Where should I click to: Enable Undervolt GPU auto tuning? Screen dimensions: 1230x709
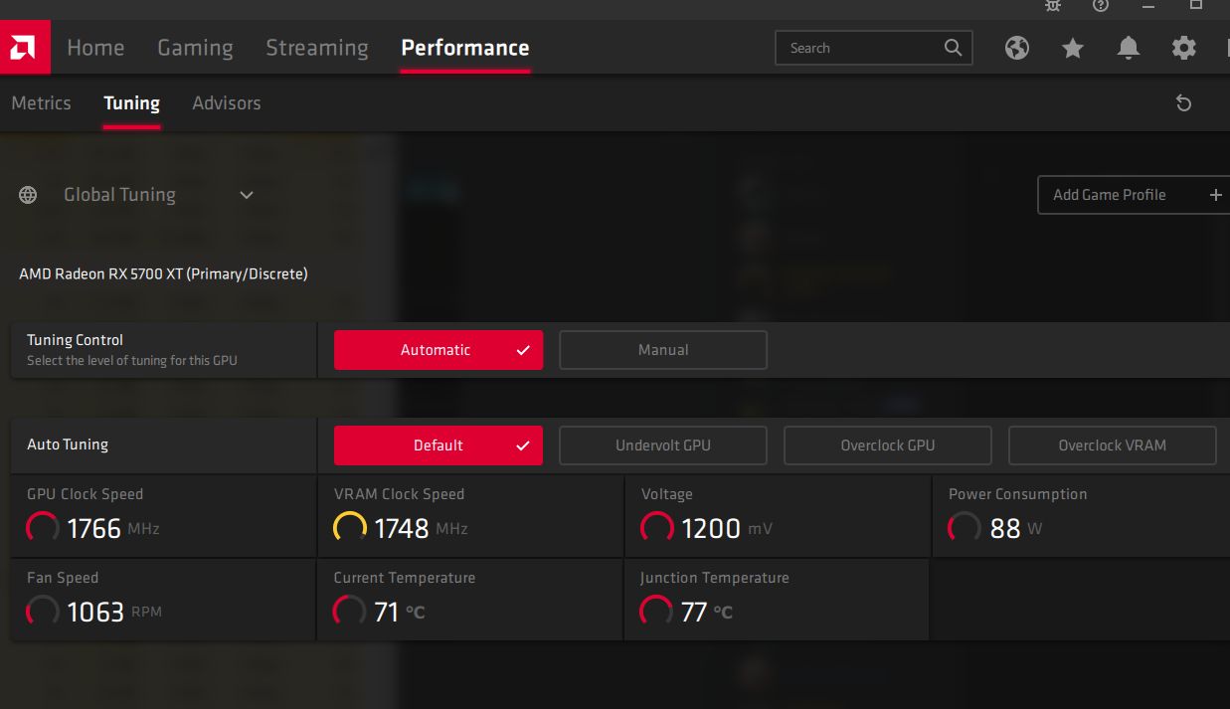coord(663,445)
